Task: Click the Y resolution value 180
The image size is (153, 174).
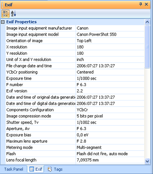Action: [80, 53]
